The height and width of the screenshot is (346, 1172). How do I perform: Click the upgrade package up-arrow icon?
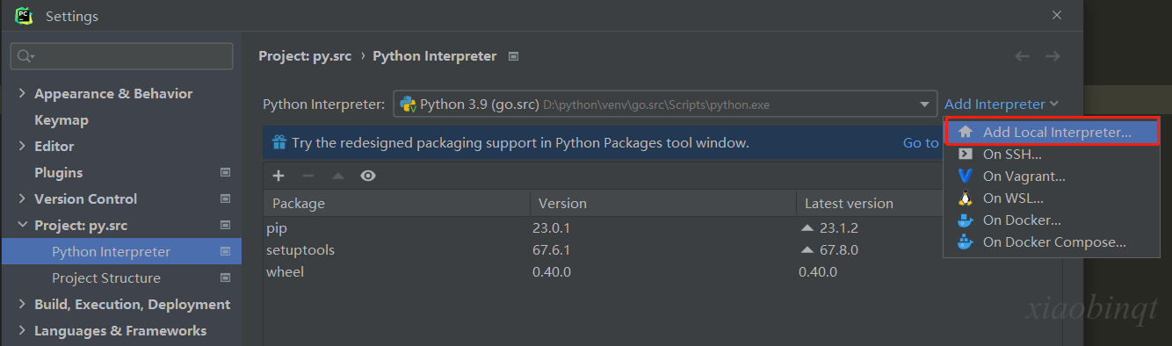[338, 176]
